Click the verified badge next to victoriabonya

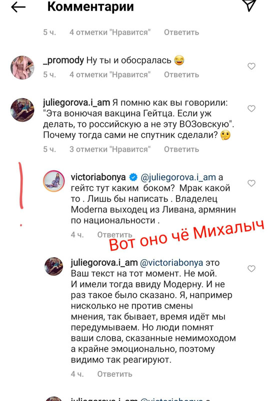point(133,177)
